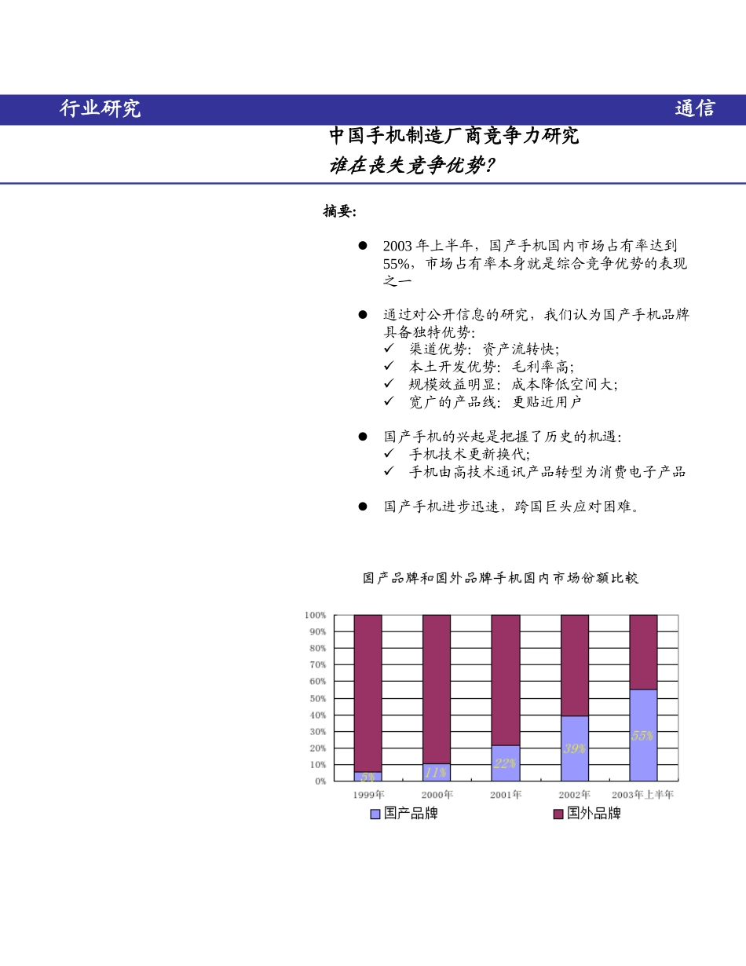This screenshot has width=746, height=966.
Task: Click the bullet 国产手机进步迅速,跨国巨头应对困难
Action: pos(511,507)
